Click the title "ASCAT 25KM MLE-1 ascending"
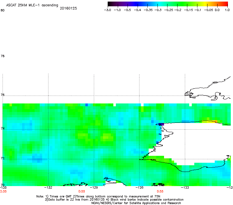Screen dimensions: 233x205 32,5
